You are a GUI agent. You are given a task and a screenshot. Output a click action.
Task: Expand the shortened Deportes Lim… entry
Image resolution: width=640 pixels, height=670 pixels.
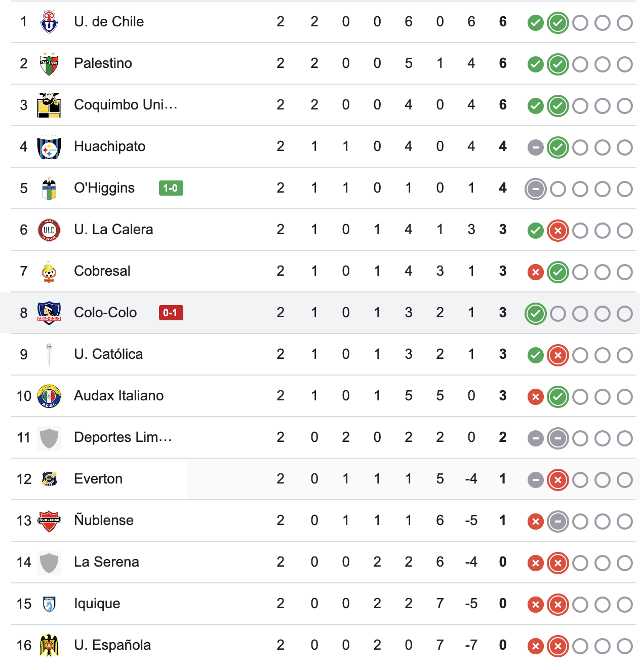click(123, 437)
